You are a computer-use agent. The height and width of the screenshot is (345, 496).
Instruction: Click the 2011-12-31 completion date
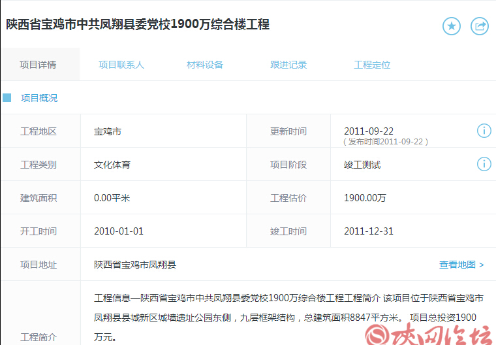pos(369,231)
